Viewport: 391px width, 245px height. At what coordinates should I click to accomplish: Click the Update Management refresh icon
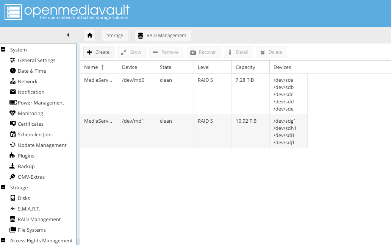pos(13,145)
